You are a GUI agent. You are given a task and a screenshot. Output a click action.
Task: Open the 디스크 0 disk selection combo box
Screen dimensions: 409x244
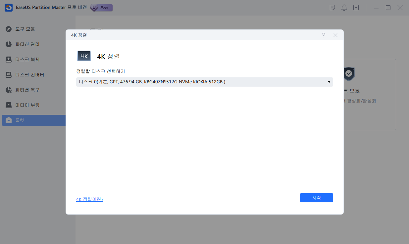tap(204, 82)
